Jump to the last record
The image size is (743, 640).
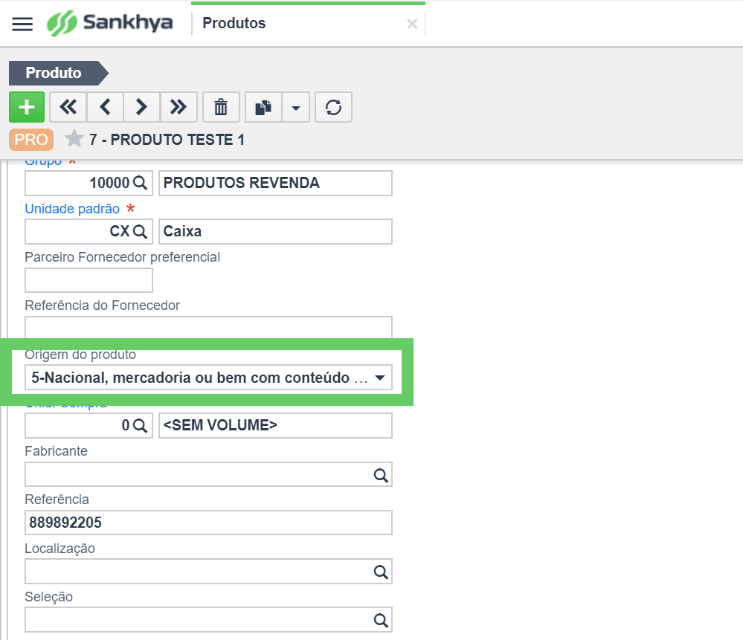pos(178,108)
